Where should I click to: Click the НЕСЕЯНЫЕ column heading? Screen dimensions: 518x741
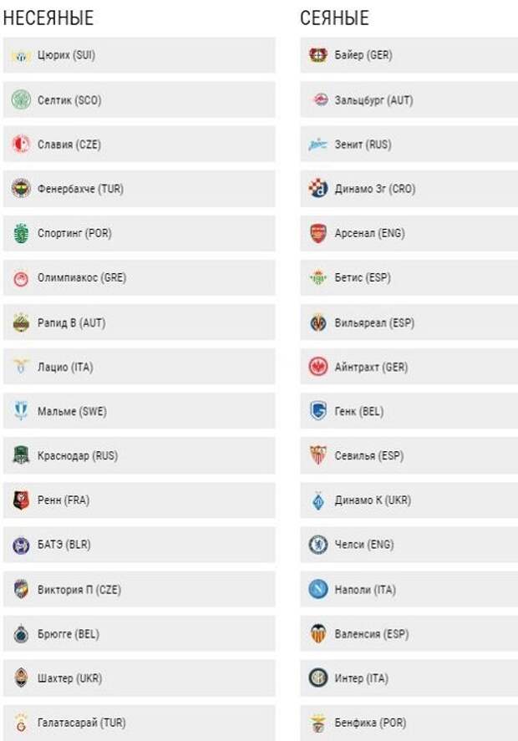pos(48,18)
